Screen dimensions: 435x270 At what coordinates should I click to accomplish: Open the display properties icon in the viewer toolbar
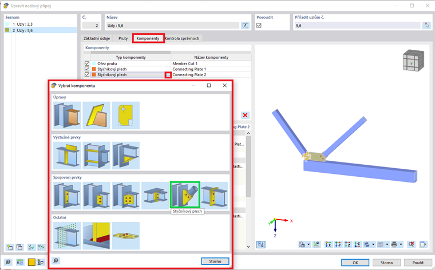pos(302,244)
